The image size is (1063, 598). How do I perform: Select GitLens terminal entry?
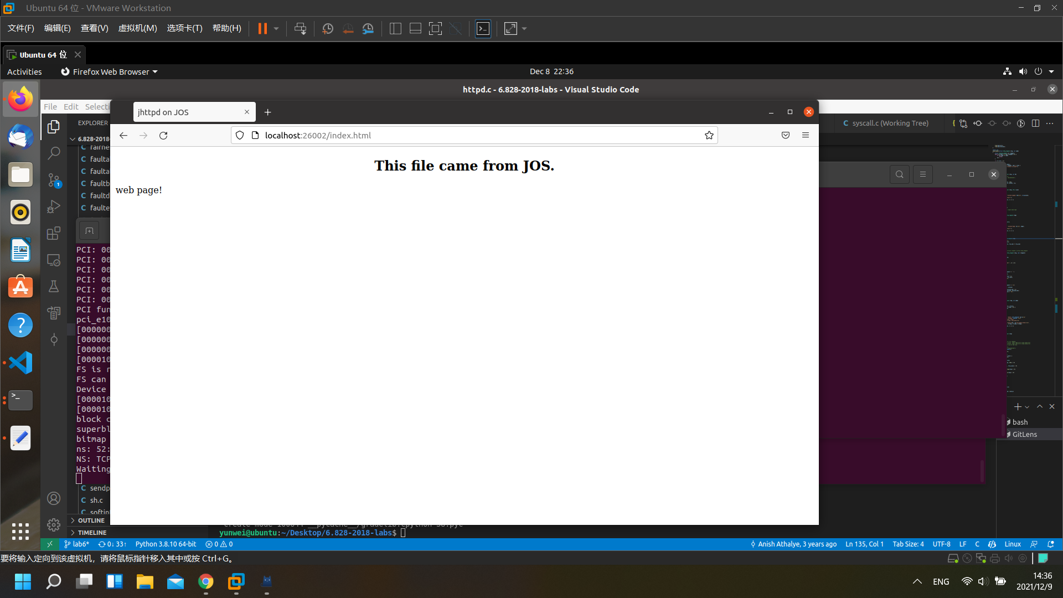coord(1024,434)
